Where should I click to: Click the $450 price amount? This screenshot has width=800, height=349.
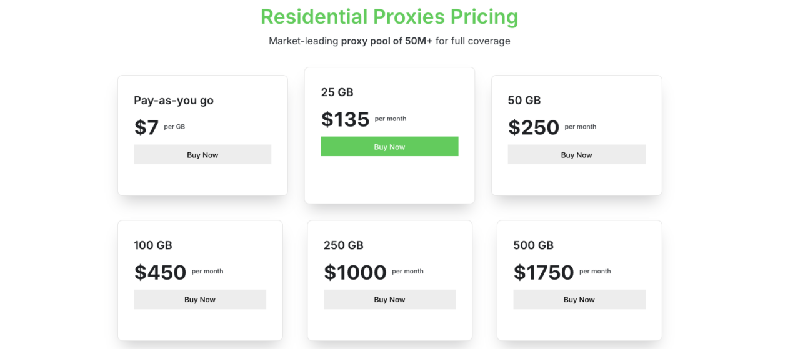click(160, 272)
